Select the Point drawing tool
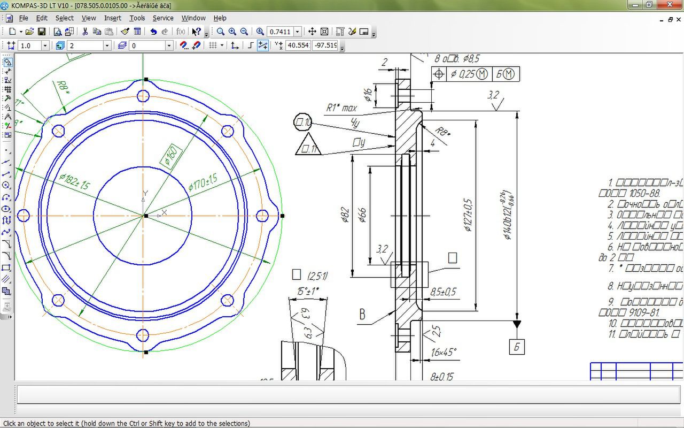684x428 pixels. [7, 150]
